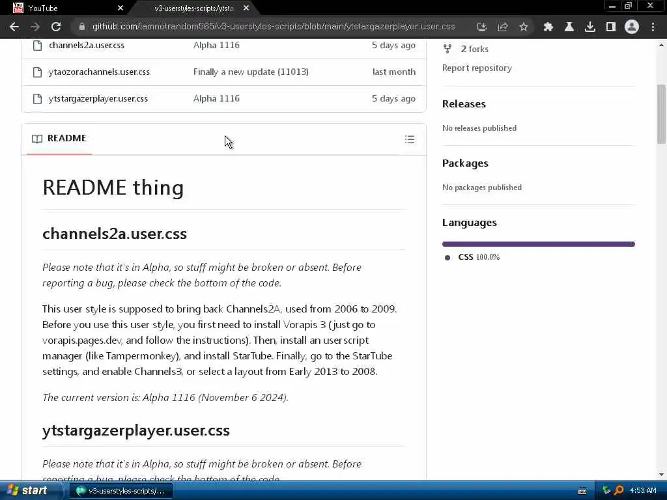Click the taskbar on-screen keyboard icon

pyautogui.click(x=582, y=491)
